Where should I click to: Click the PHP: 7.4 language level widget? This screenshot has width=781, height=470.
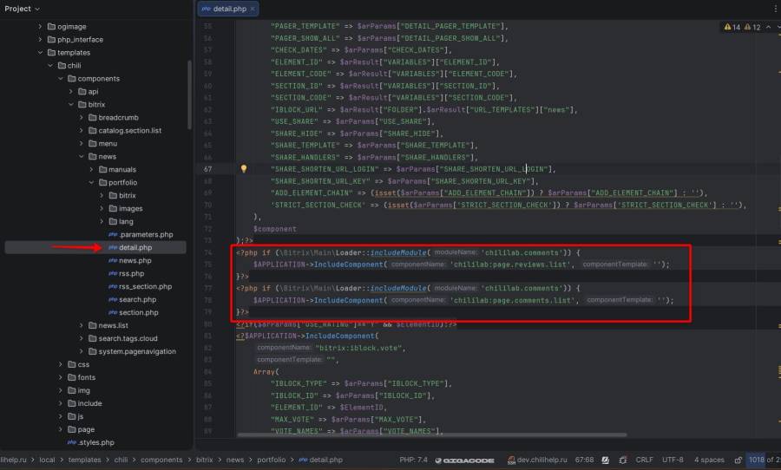pos(413,460)
